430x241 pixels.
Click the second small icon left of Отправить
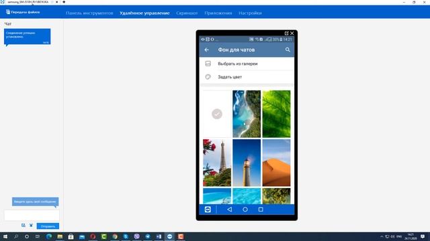pos(31,226)
